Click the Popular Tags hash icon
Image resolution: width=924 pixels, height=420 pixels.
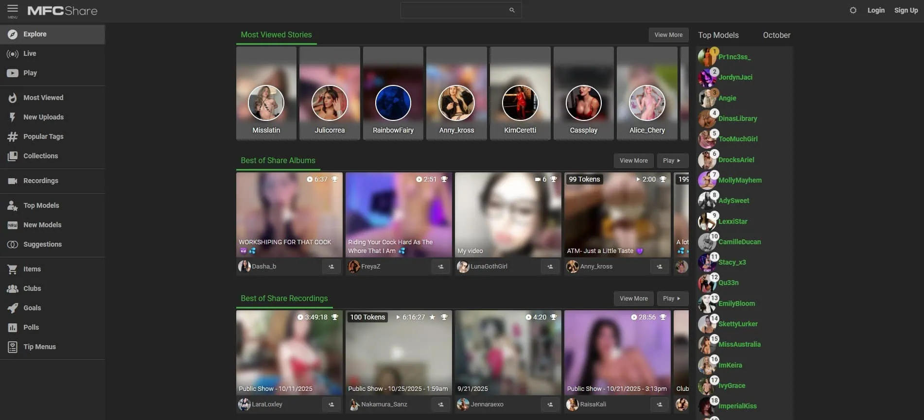coord(13,136)
